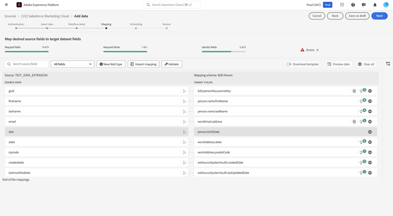Click the Identity fields progress bar

tap(224, 52)
